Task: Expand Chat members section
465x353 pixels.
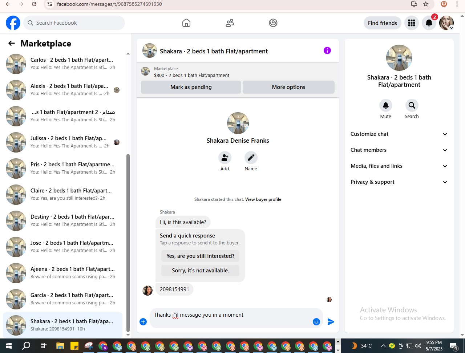Action: (x=399, y=150)
